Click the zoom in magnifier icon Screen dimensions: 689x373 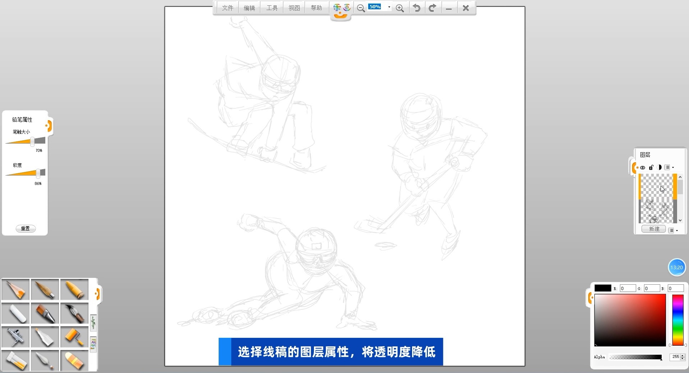tap(400, 8)
